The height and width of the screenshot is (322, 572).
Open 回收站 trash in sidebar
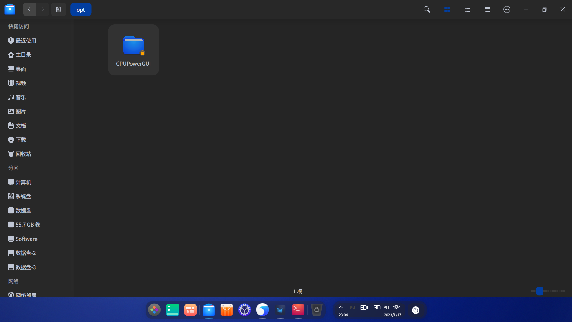click(23, 154)
